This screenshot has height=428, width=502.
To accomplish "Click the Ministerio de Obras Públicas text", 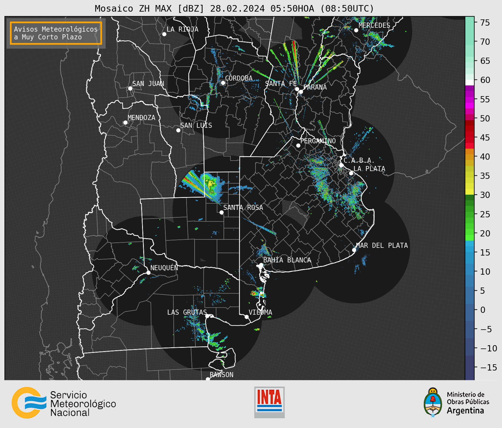I will click(468, 398).
